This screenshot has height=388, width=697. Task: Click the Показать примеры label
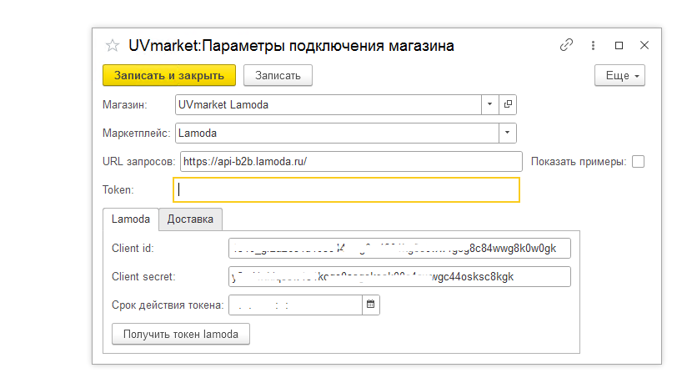[x=579, y=162]
